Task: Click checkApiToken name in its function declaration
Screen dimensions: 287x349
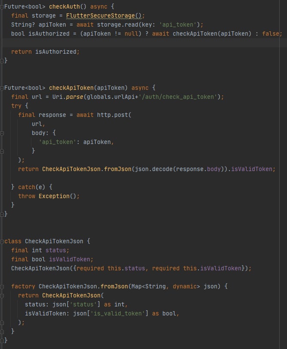Action: coord(71,88)
